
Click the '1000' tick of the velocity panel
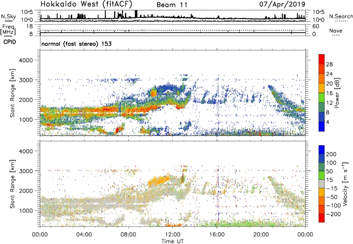(26, 211)
